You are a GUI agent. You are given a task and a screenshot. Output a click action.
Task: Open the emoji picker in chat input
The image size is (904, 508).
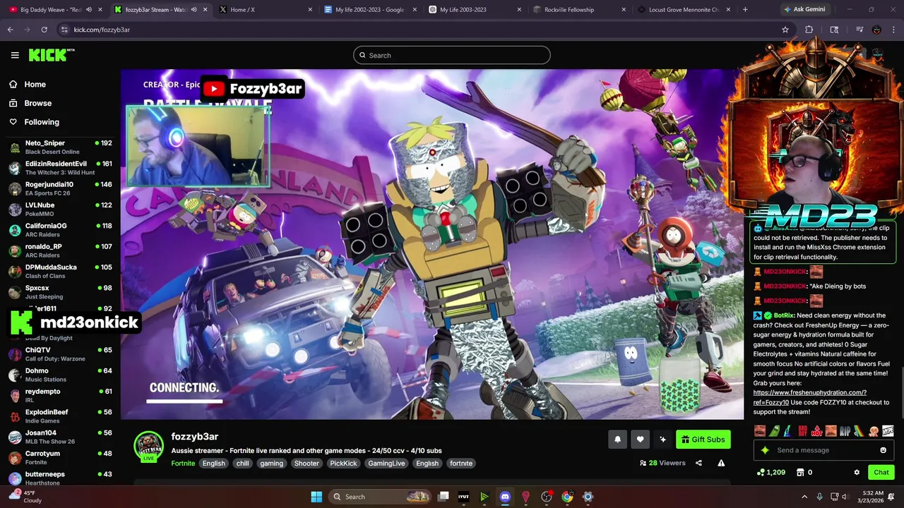[x=883, y=450]
